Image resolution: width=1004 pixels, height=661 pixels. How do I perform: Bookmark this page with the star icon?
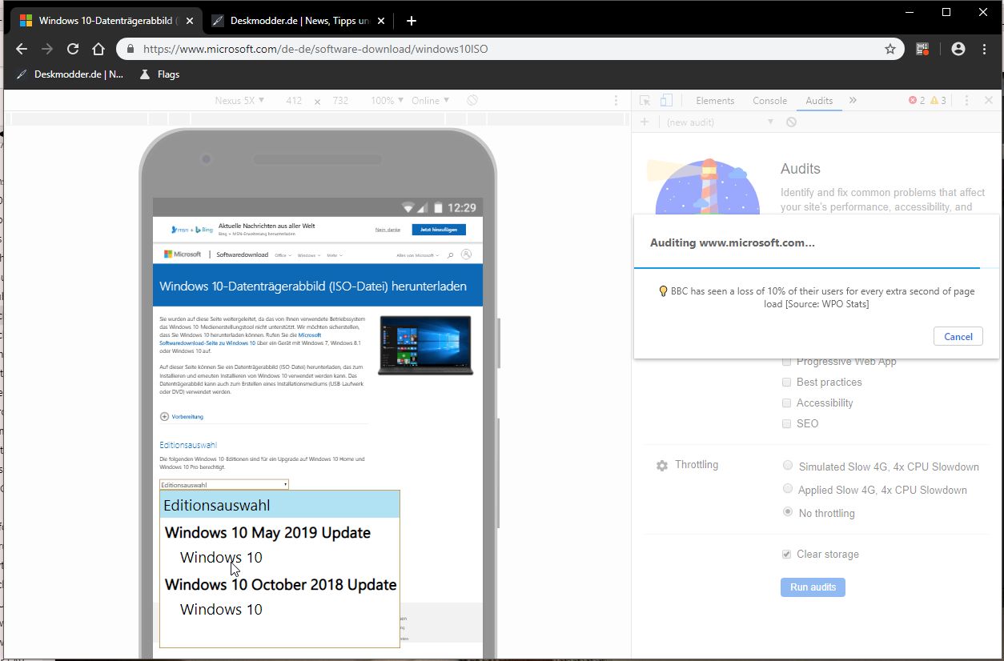890,49
